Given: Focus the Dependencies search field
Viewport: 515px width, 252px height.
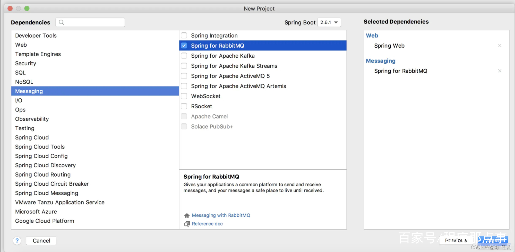Looking at the screenshot, I should point(90,22).
